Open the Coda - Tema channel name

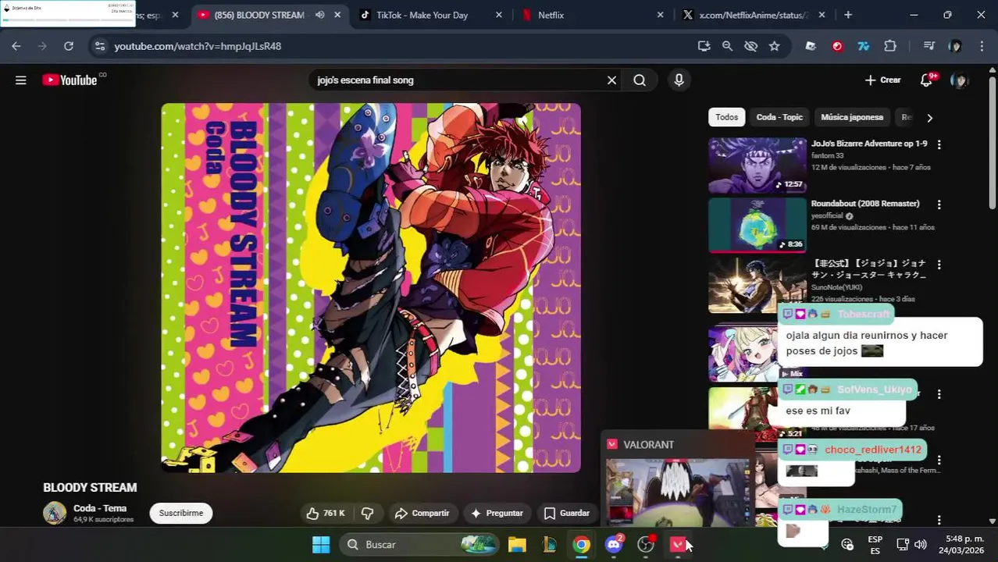100,508
